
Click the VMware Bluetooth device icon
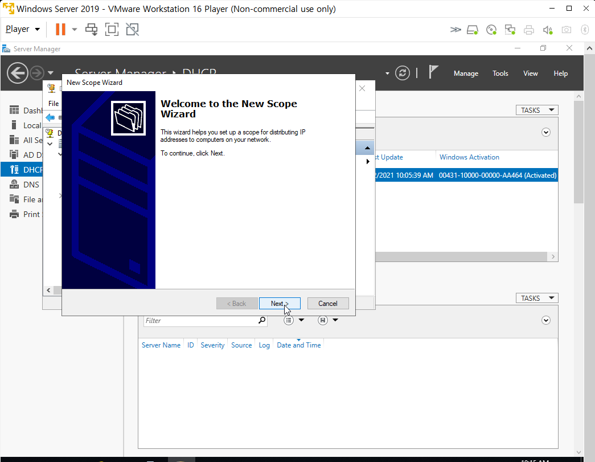585,30
